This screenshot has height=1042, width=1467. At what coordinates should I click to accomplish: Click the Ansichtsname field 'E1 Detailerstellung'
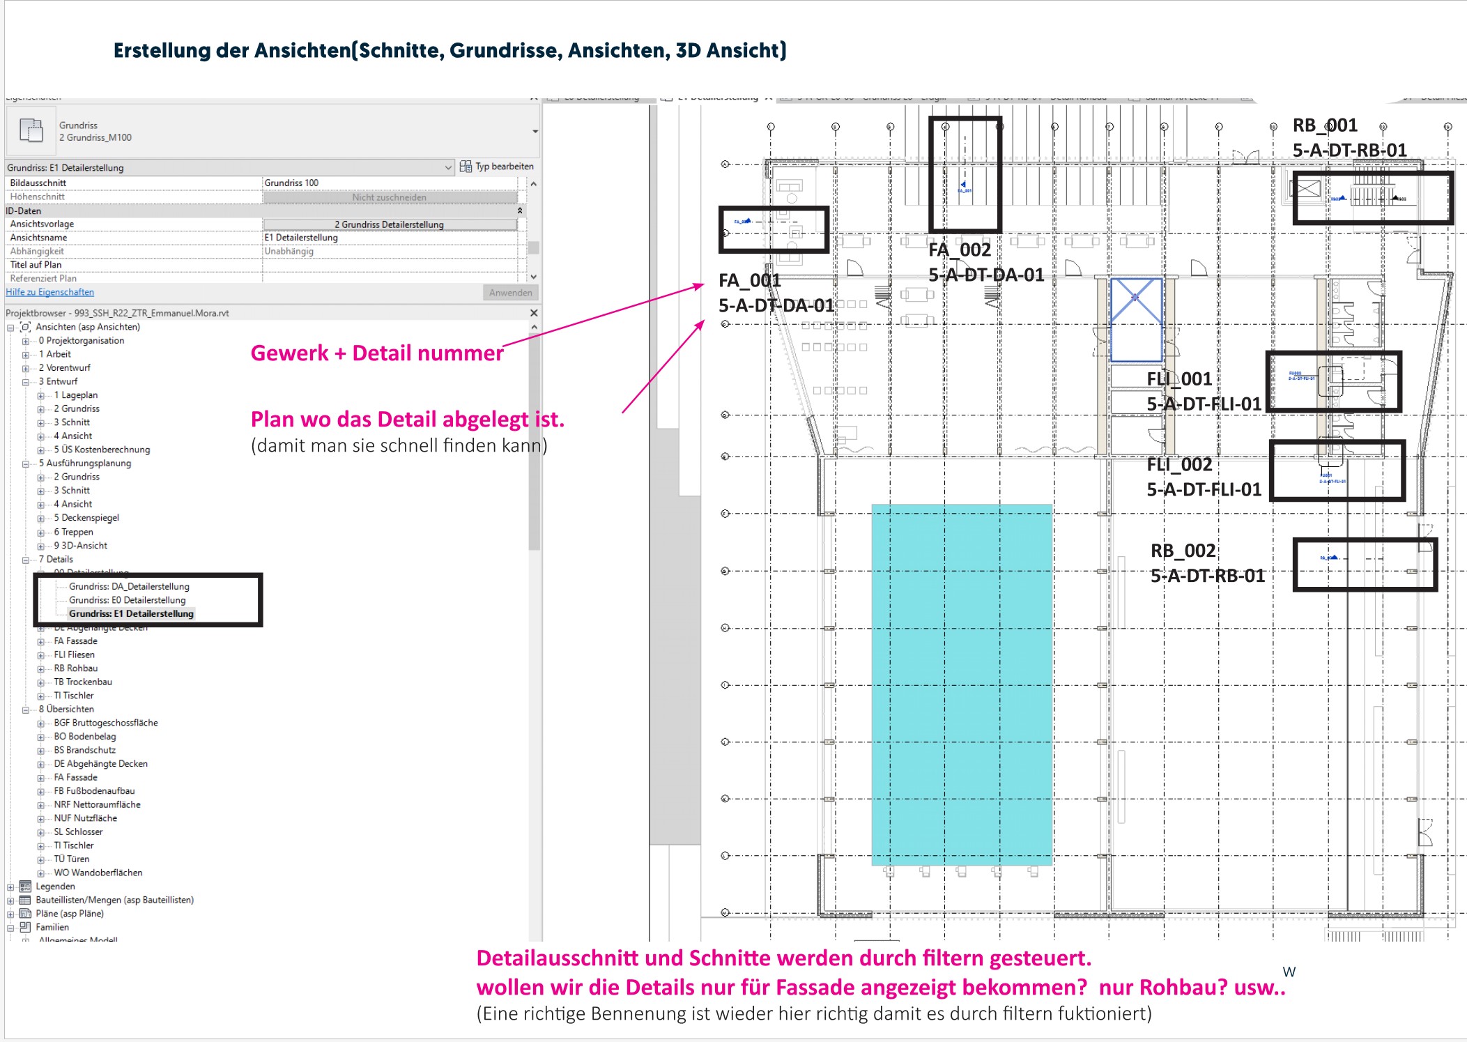[390, 238]
